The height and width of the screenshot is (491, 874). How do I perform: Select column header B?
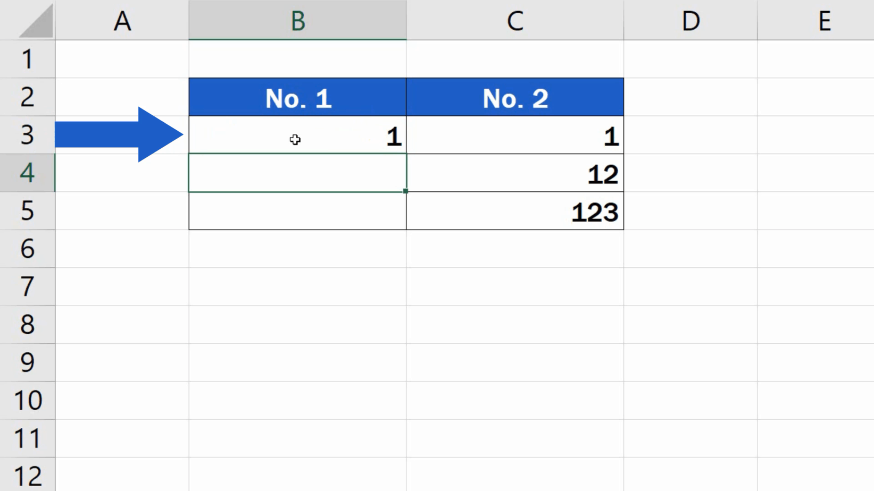point(297,21)
